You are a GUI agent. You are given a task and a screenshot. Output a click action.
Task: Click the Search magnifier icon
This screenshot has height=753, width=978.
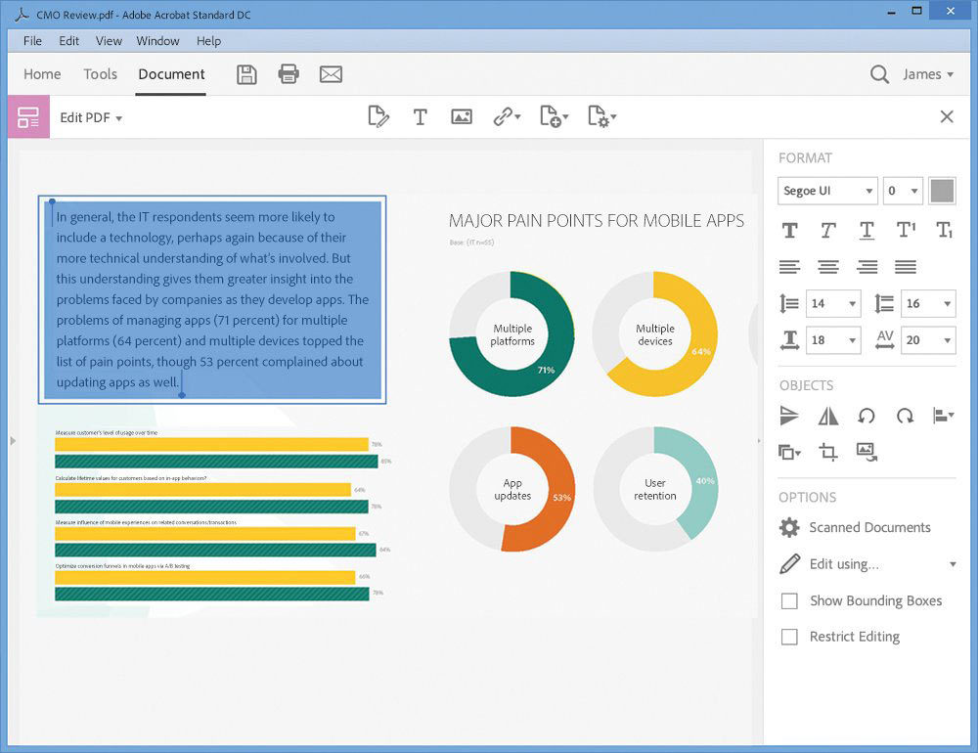[879, 74]
